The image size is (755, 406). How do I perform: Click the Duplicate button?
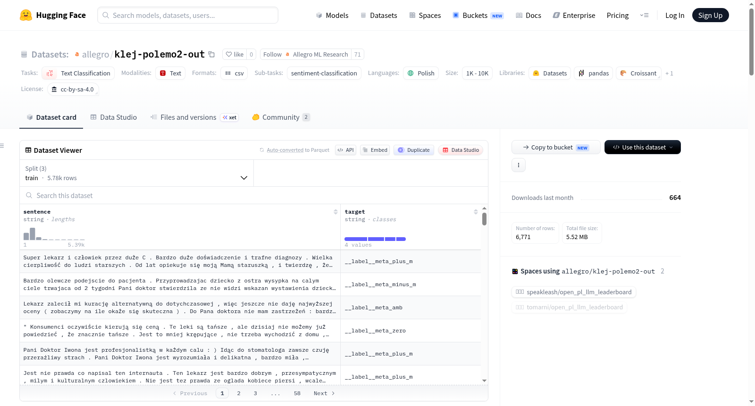[x=414, y=150]
